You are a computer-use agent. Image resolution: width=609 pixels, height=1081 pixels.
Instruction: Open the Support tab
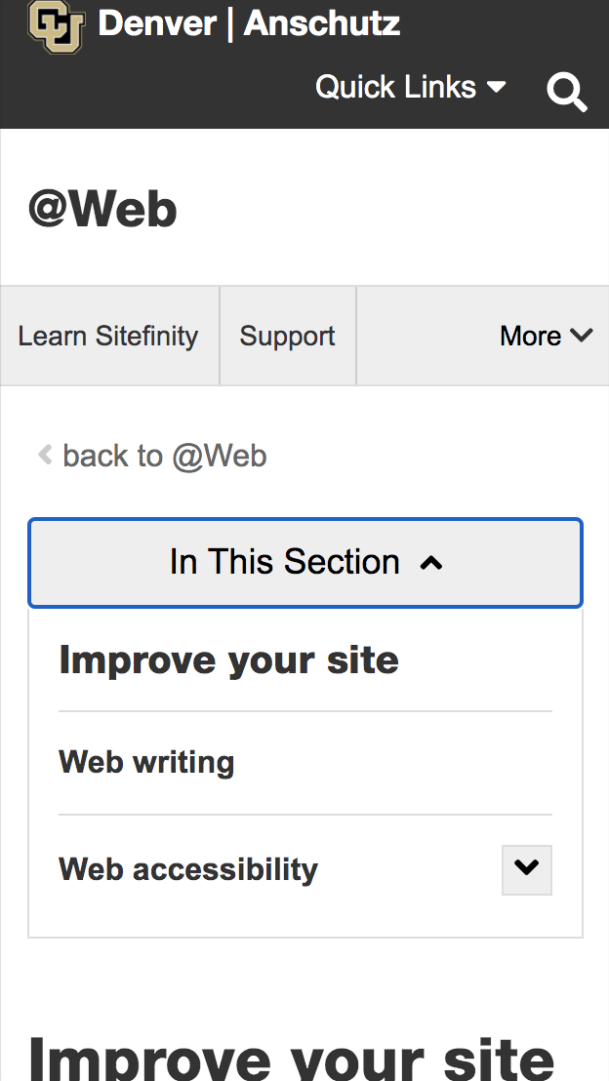287,336
